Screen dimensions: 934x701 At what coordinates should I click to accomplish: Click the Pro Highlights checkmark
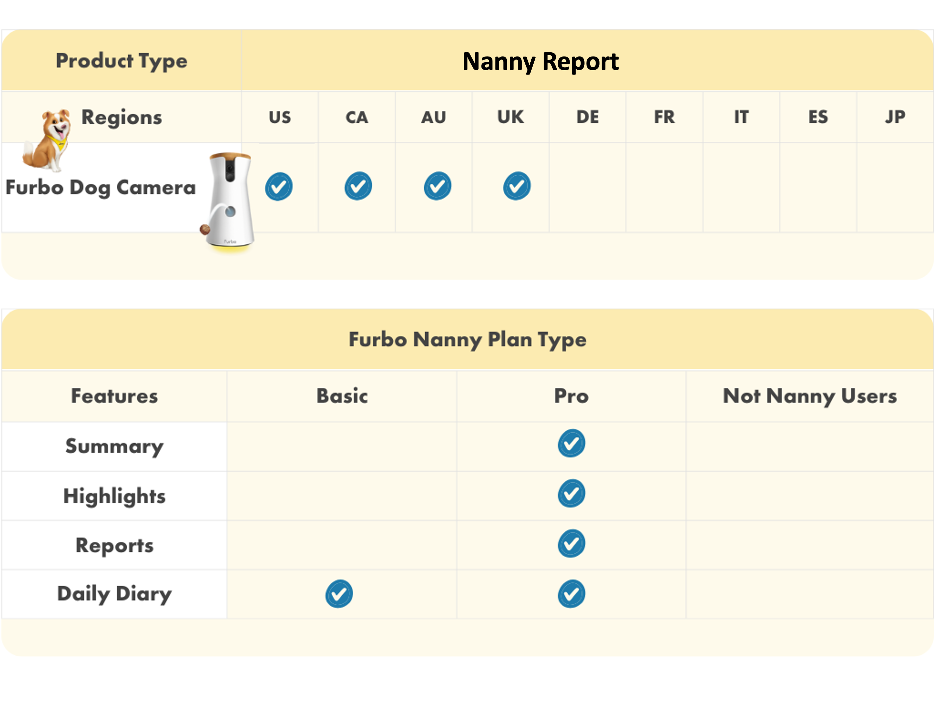tap(571, 493)
